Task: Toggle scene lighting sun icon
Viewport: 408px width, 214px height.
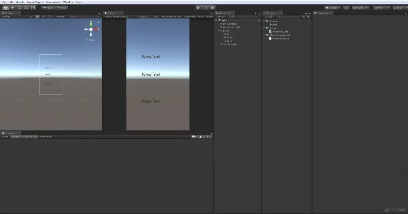Action: tap(38, 16)
